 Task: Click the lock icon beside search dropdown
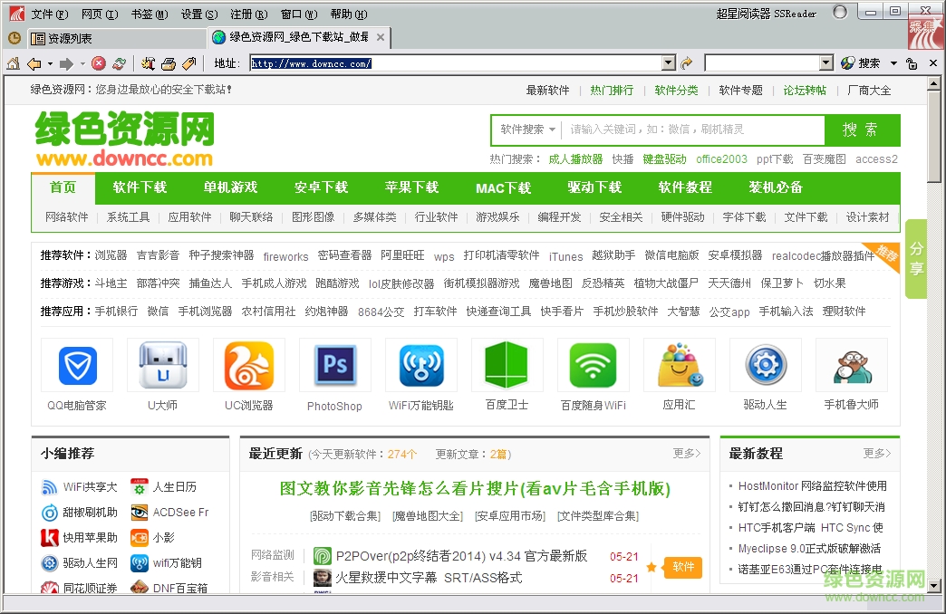[911, 63]
